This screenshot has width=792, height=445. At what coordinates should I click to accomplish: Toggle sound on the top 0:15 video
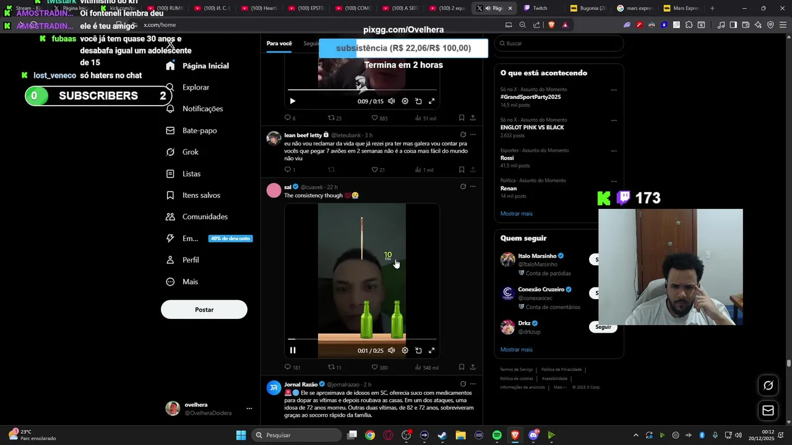tap(391, 101)
